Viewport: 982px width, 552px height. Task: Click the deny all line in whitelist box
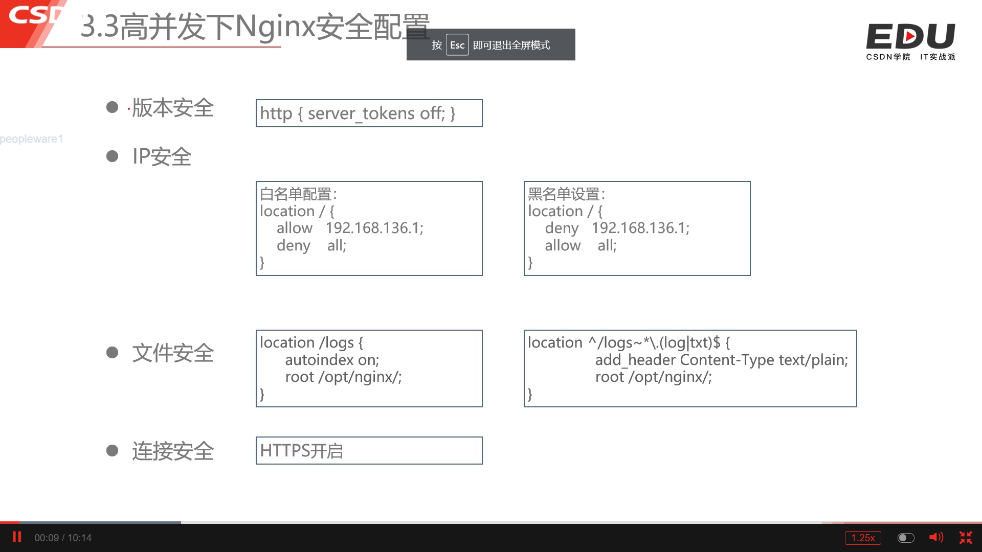(x=311, y=245)
